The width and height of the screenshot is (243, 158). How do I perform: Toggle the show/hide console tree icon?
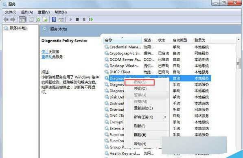click(x=22, y=20)
